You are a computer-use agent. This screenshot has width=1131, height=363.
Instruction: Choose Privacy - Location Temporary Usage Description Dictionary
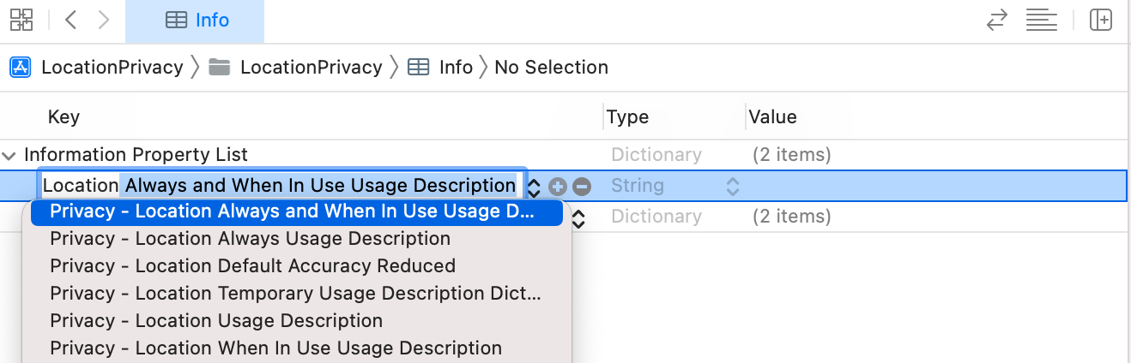(296, 294)
